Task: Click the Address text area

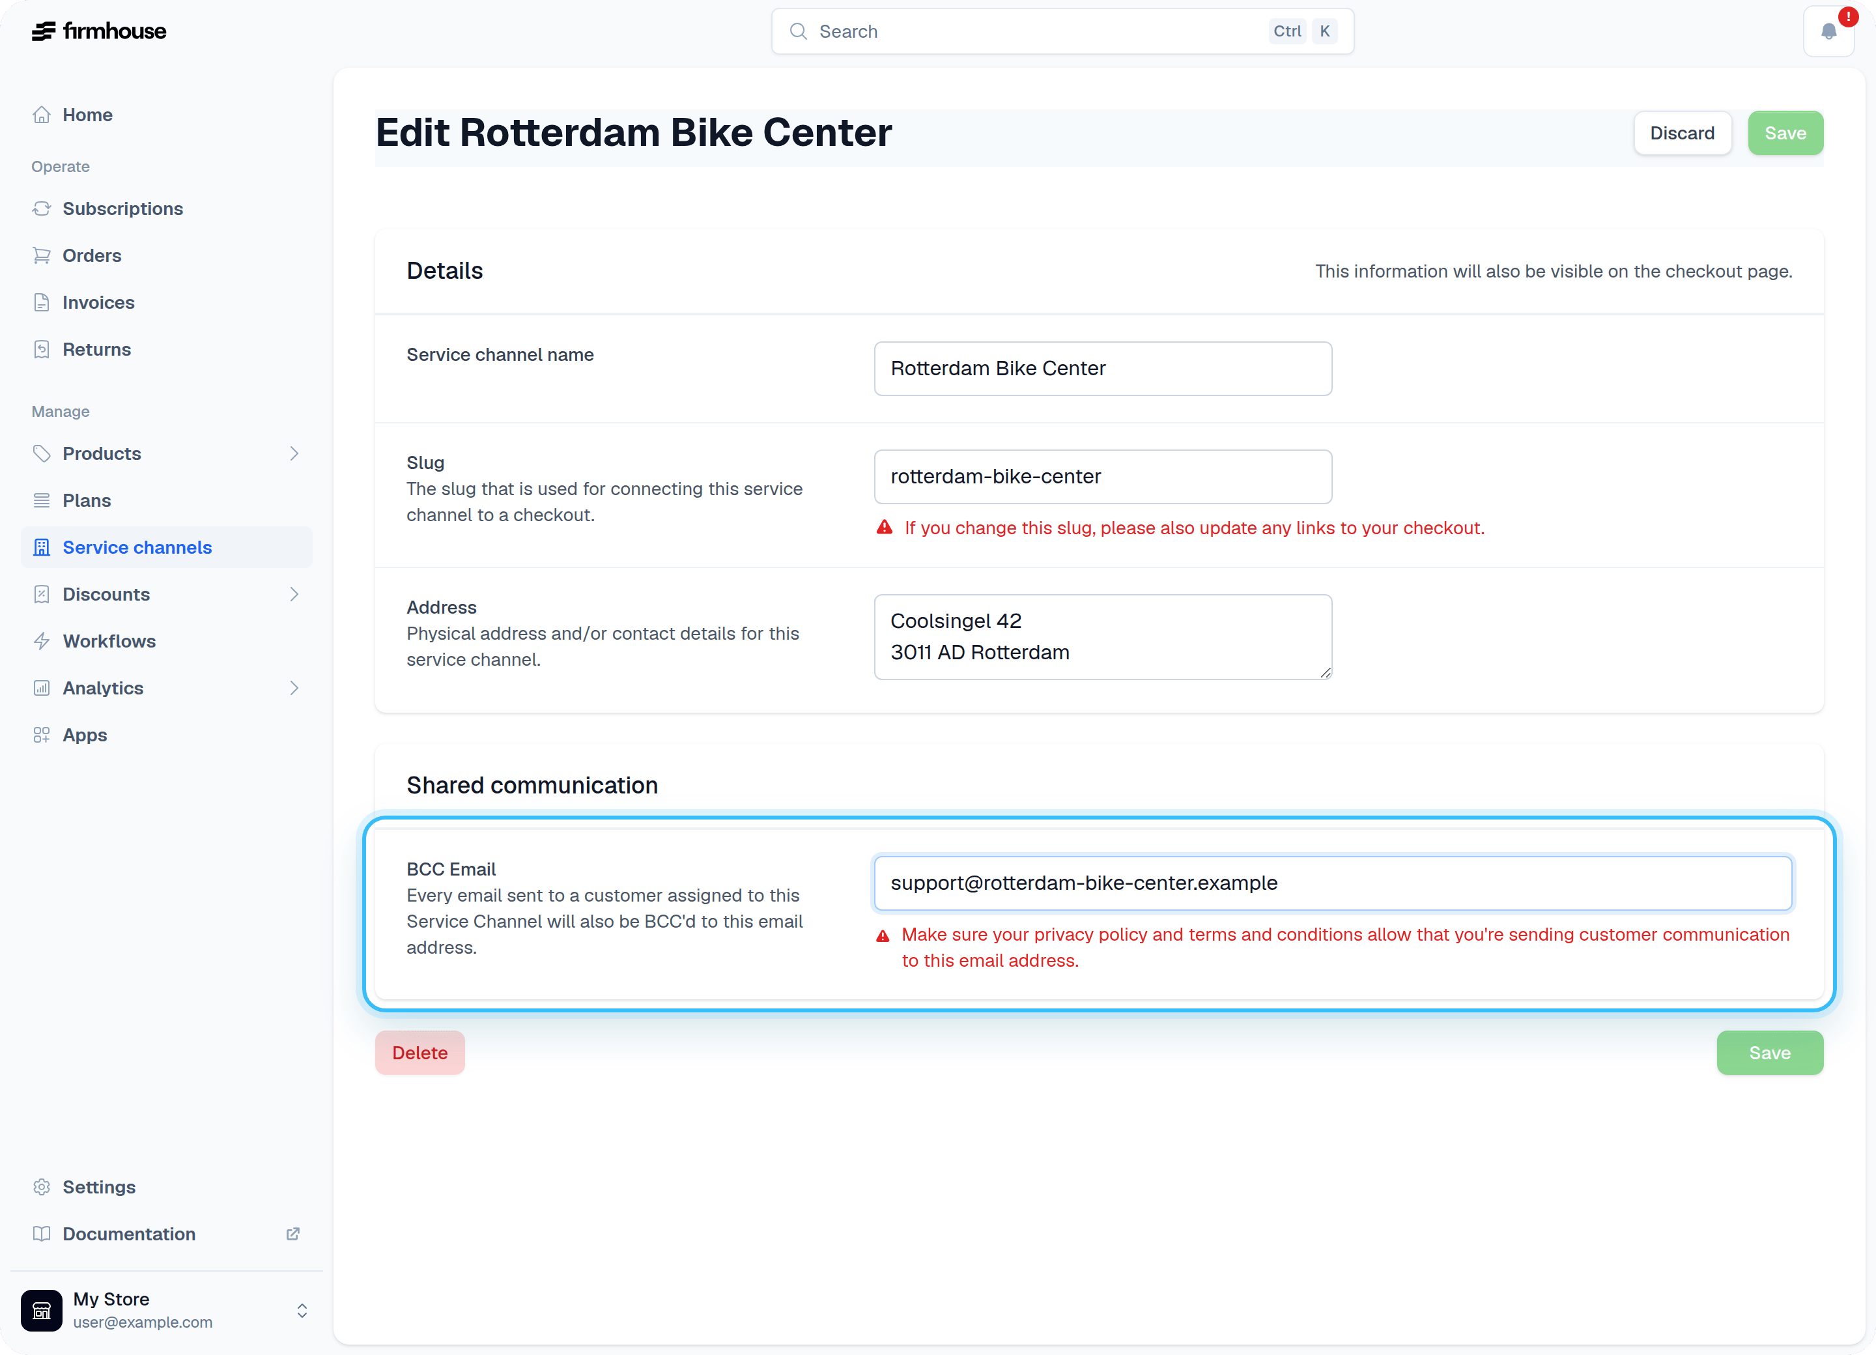Action: point(1103,637)
